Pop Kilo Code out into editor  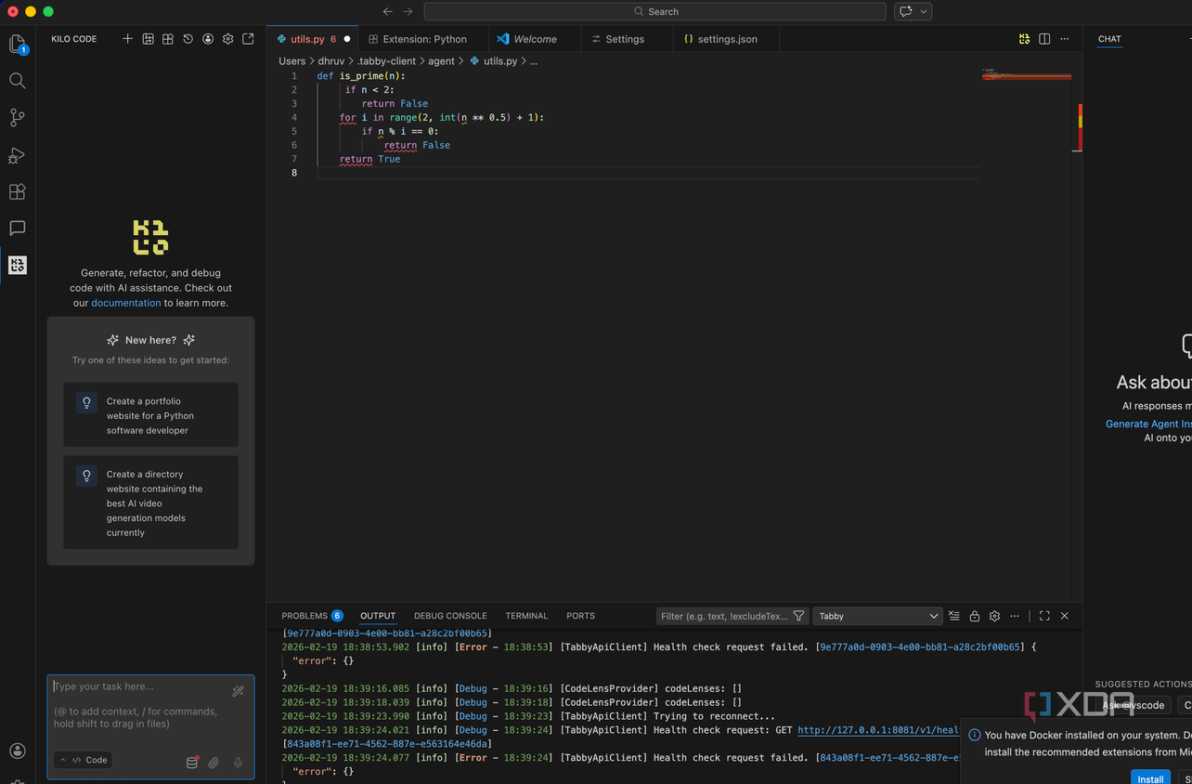coord(248,39)
